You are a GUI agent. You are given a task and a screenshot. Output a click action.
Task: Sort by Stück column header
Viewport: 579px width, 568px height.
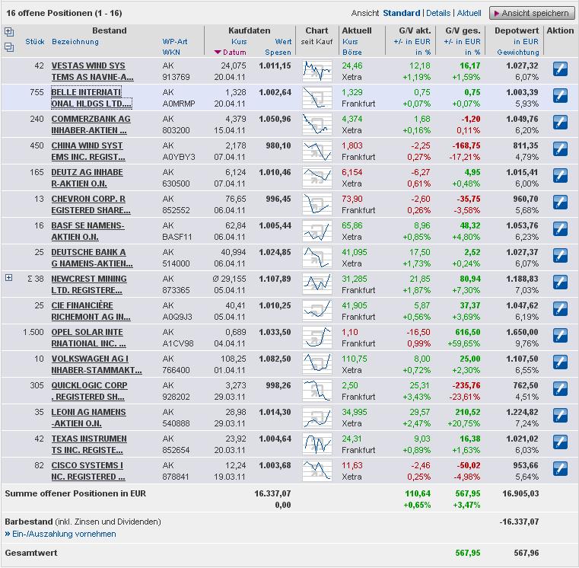[35, 42]
